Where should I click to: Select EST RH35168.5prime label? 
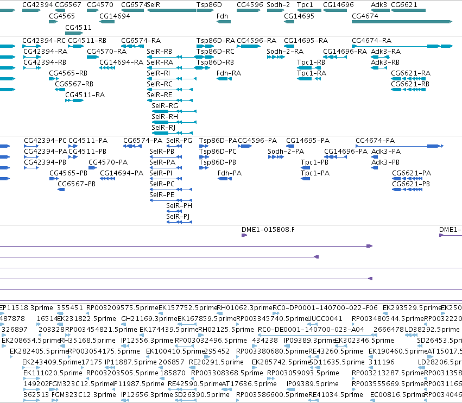[87, 341]
